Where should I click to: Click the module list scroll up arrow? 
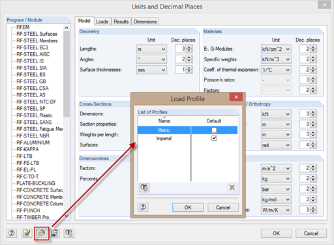(67, 27)
